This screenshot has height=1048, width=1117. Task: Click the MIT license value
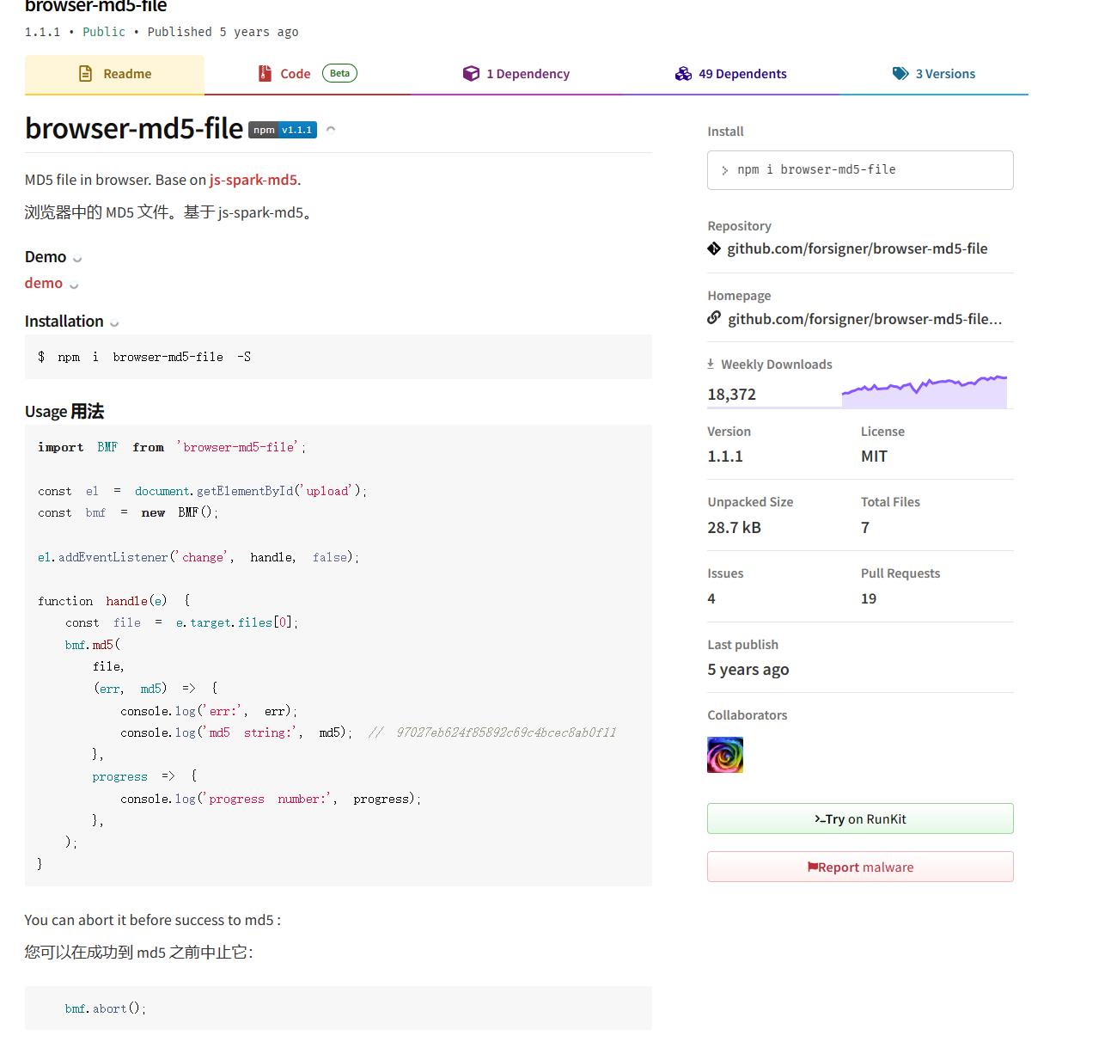pyautogui.click(x=874, y=457)
